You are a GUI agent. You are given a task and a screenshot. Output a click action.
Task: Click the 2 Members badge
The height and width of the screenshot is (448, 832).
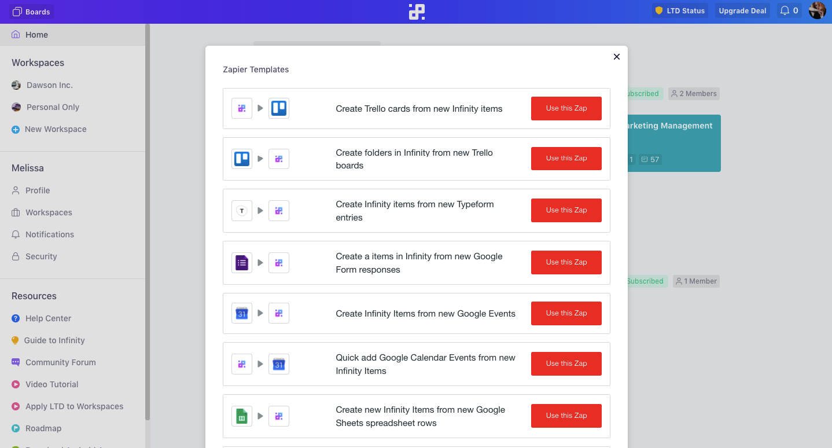[694, 94]
